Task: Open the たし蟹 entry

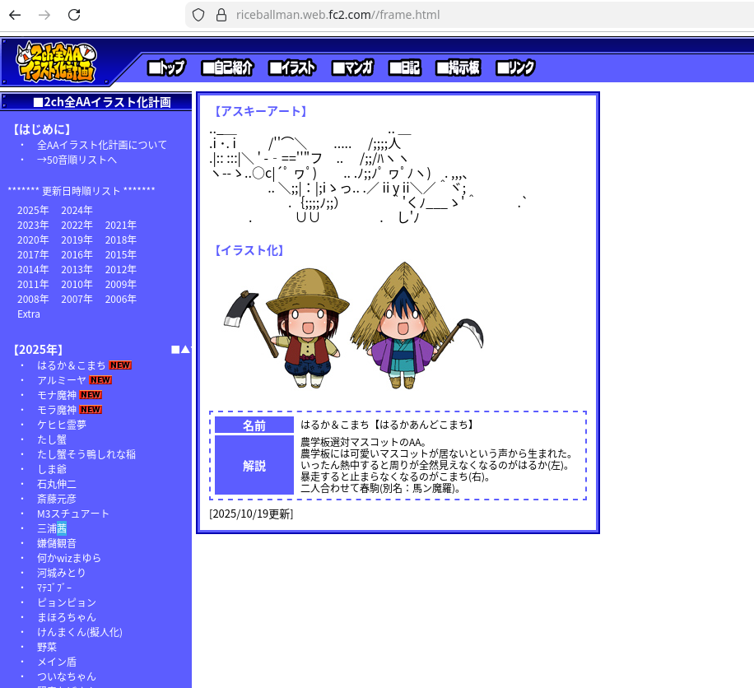Action: pos(52,439)
